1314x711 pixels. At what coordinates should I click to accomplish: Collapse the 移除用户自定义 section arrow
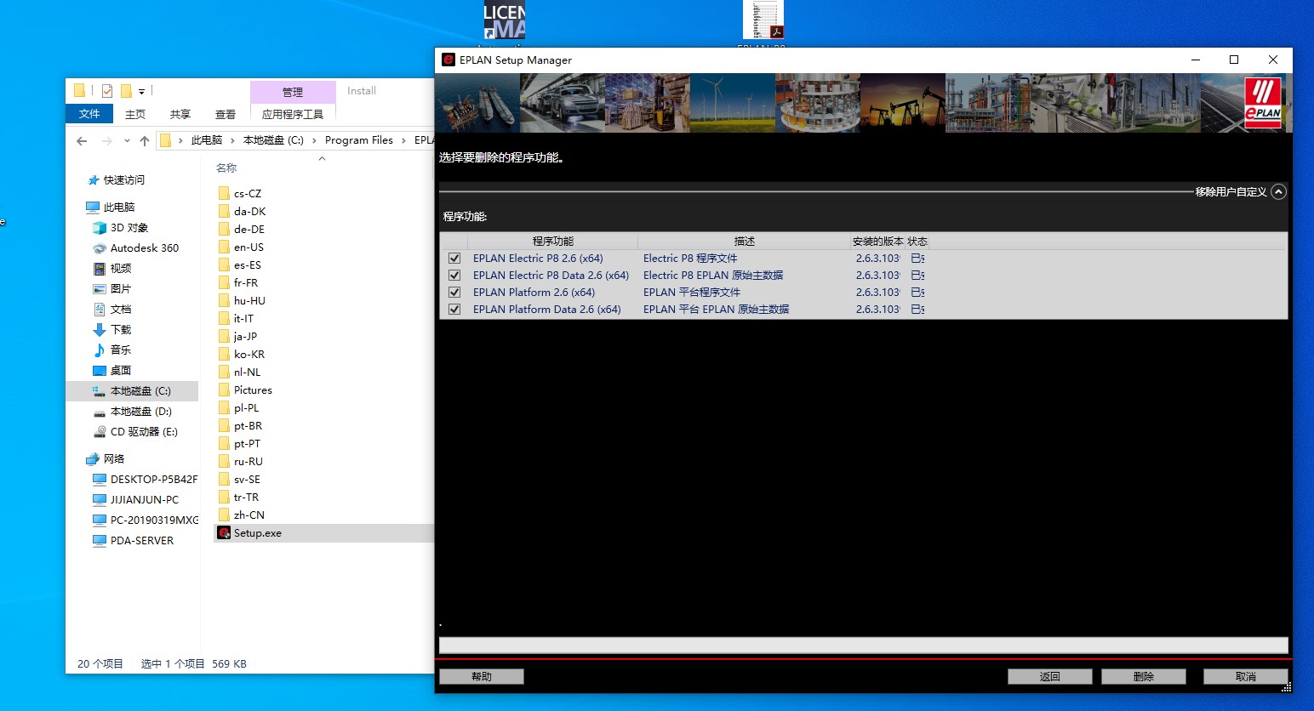[1278, 192]
